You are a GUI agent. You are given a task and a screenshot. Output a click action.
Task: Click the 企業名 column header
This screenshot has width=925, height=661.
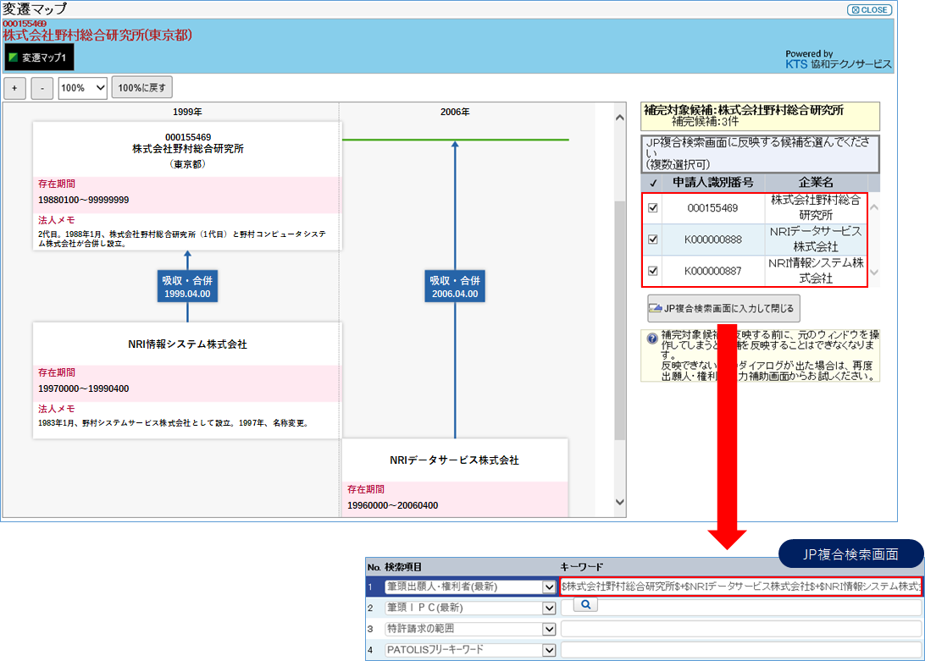tap(816, 183)
